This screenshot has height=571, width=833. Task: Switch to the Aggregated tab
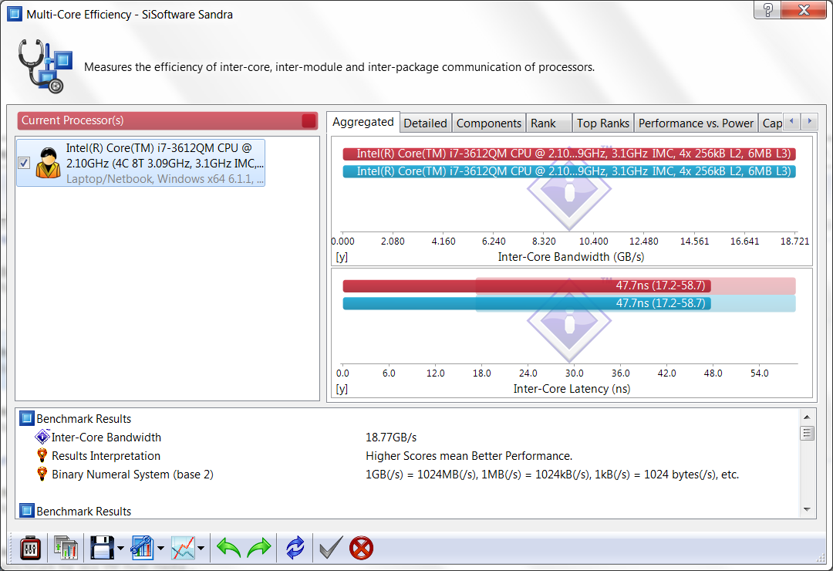[x=363, y=122]
